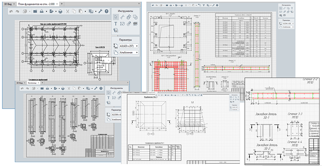Expand layout dropdown arrow in foundation plan toolbar
The image size is (322, 166).
[x=96, y=12]
